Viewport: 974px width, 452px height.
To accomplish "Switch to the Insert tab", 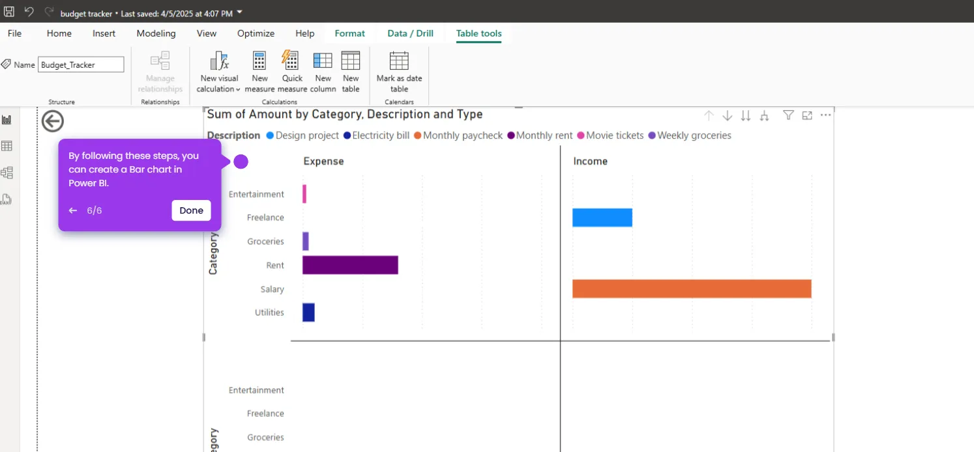I will (104, 33).
